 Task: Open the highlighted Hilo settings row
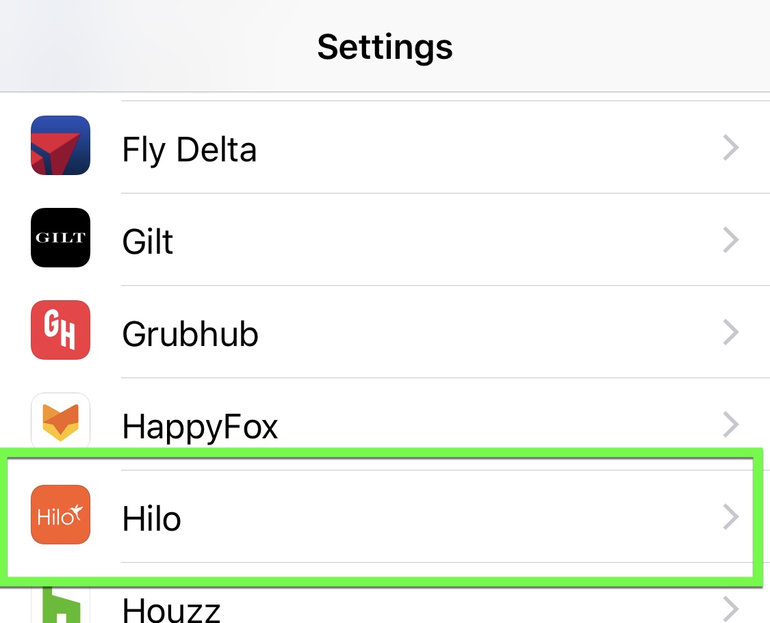coord(383,517)
